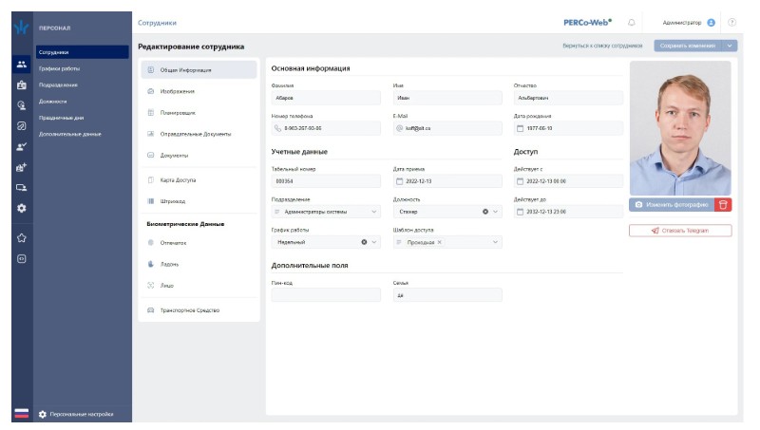The width and height of the screenshot is (760, 430).
Task: Click Вернуться к списку сотрудников link
Action: 602,46
